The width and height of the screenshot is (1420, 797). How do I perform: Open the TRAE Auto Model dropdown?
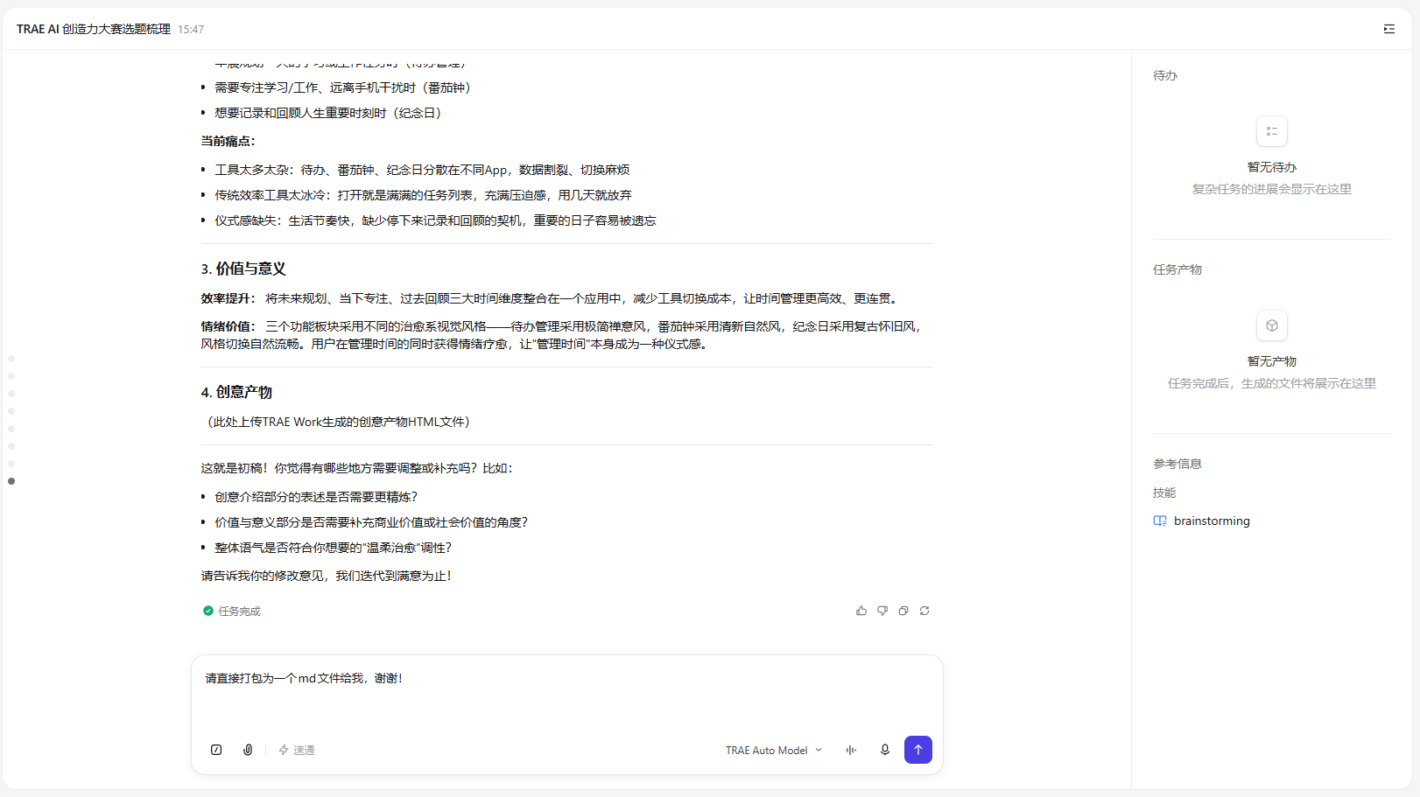(x=774, y=750)
